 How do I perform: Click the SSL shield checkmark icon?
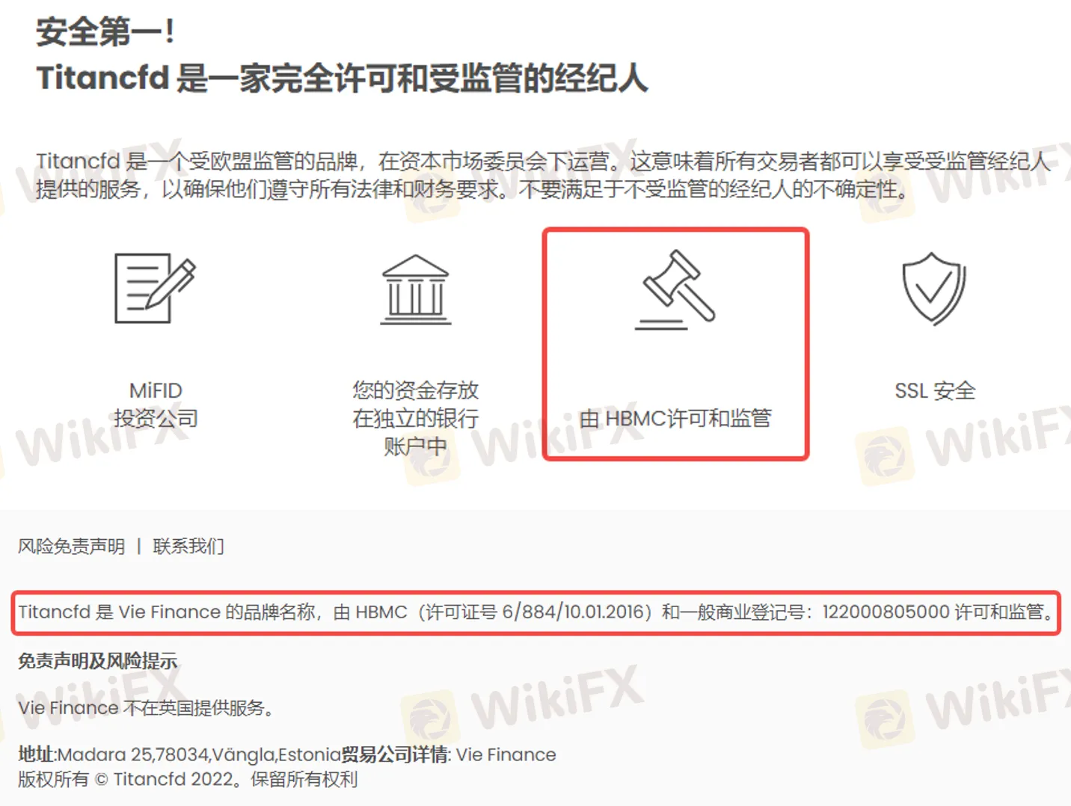934,289
